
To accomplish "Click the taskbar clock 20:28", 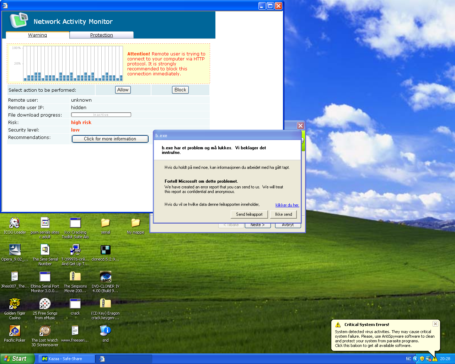I will point(445,359).
